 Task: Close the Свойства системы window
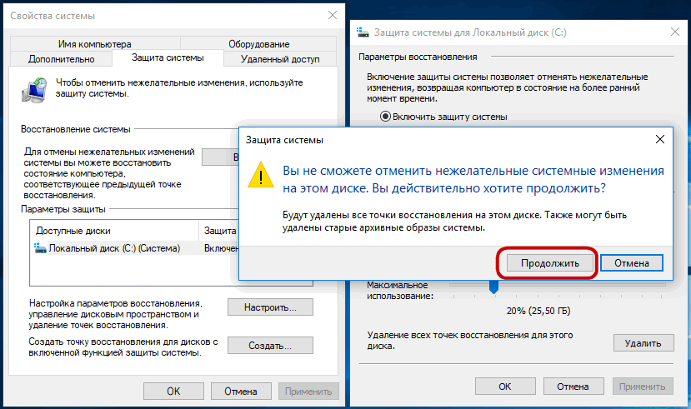[333, 15]
